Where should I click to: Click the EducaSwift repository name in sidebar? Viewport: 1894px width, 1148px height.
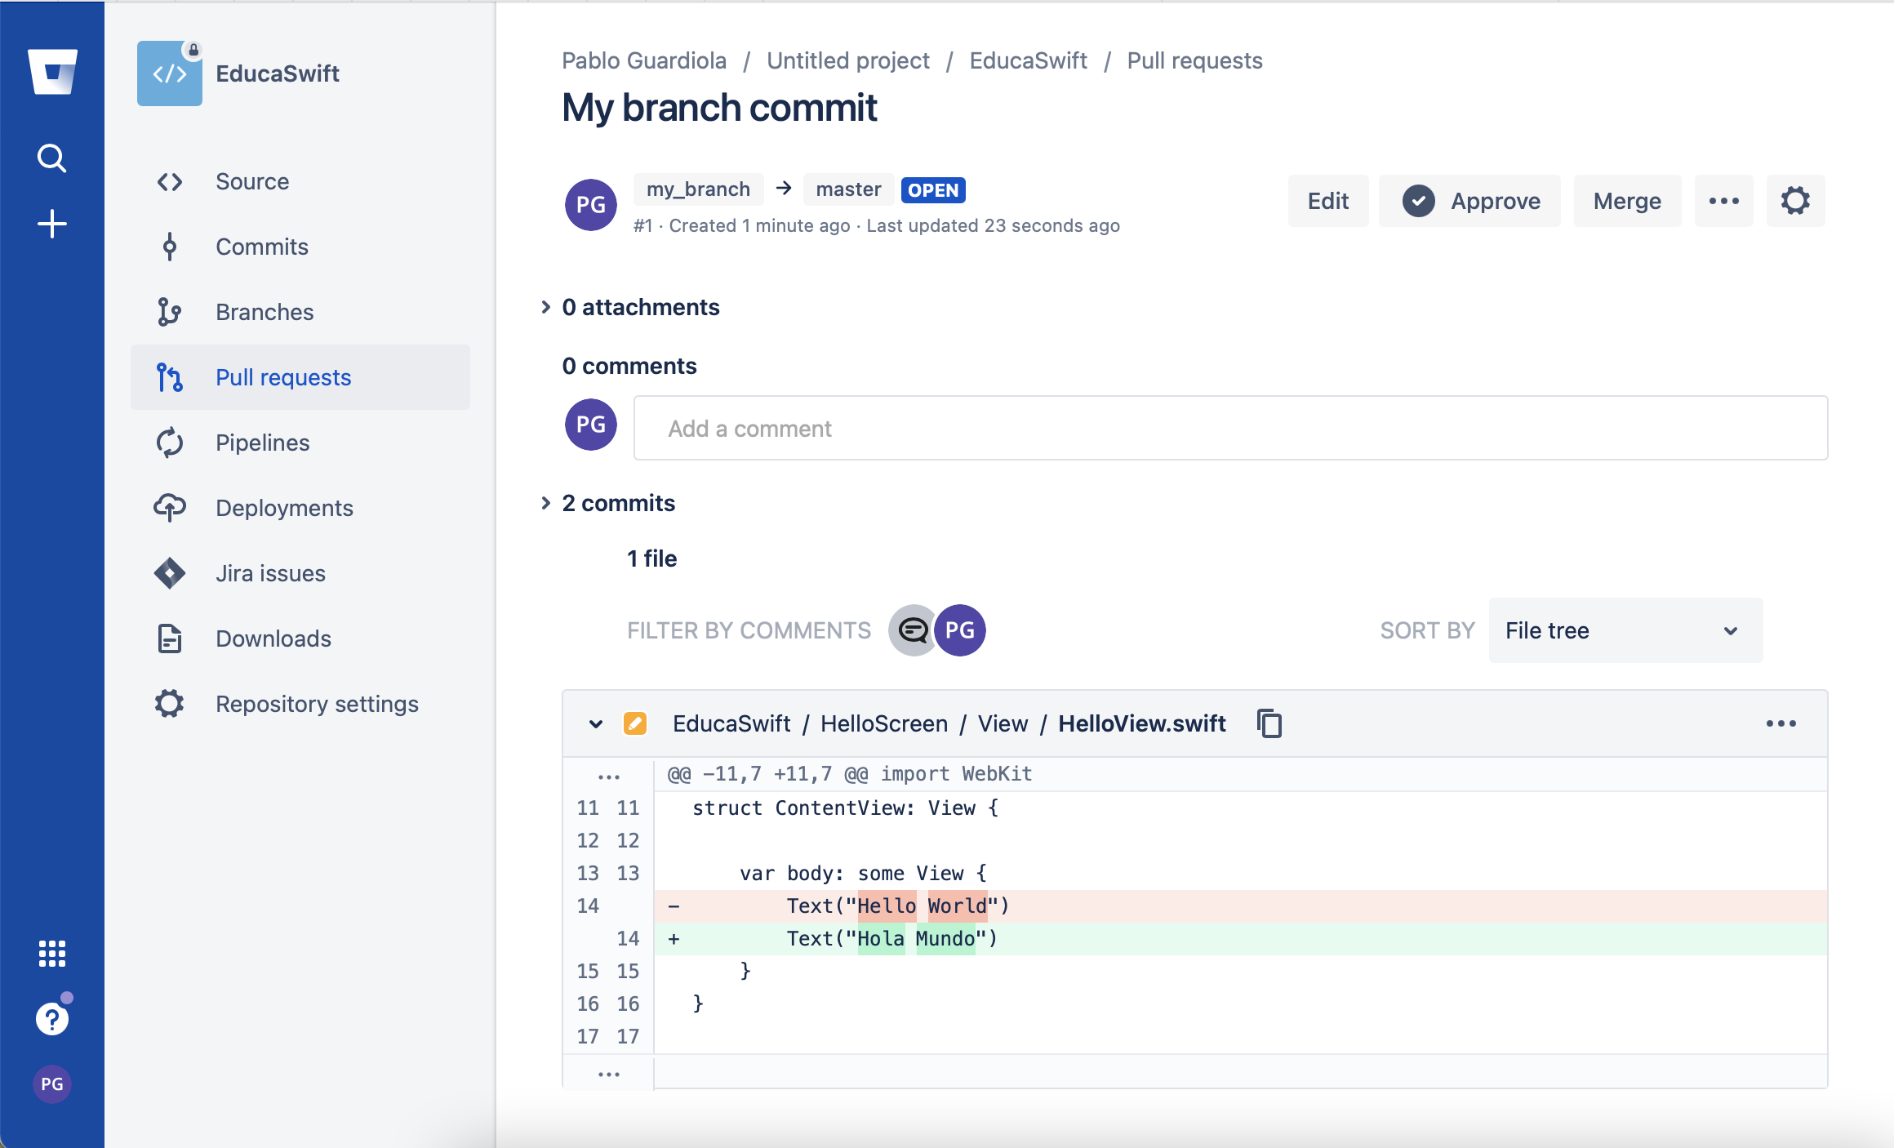[x=278, y=73]
